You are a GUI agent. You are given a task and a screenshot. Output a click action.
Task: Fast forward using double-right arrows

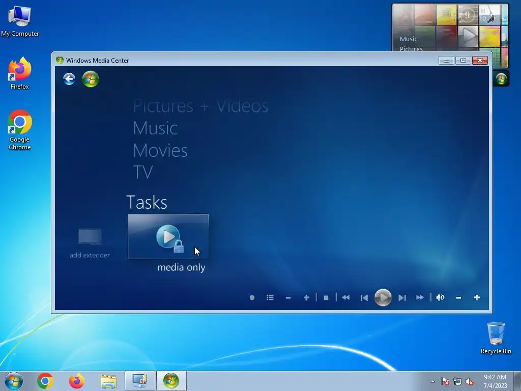(x=420, y=297)
